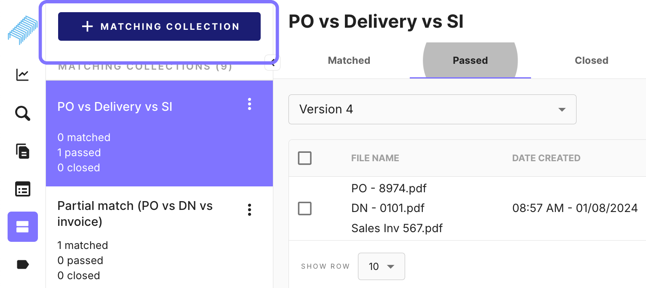Open the Partial match collection kebab menu
Image resolution: width=646 pixels, height=288 pixels.
point(250,209)
